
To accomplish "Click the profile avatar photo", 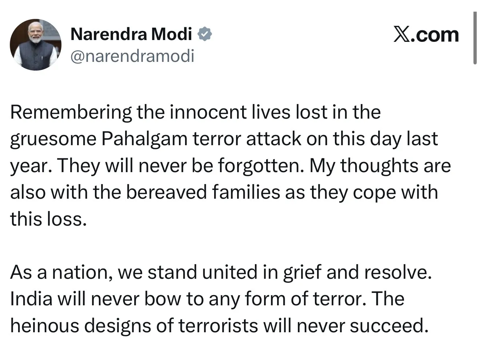I will (36, 45).
